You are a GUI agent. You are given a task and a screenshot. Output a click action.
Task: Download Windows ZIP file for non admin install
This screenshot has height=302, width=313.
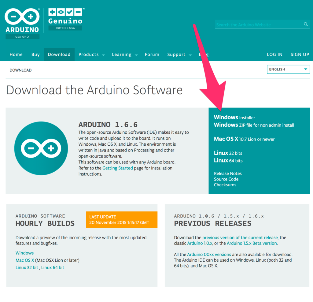pos(254,125)
